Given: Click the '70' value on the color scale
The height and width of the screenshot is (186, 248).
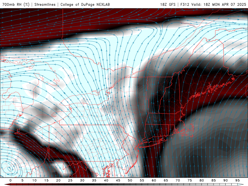Looking at the screenshot, I should (x=178, y=180).
